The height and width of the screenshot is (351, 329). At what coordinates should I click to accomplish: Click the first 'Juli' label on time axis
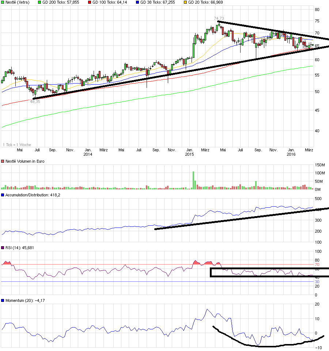(37, 150)
